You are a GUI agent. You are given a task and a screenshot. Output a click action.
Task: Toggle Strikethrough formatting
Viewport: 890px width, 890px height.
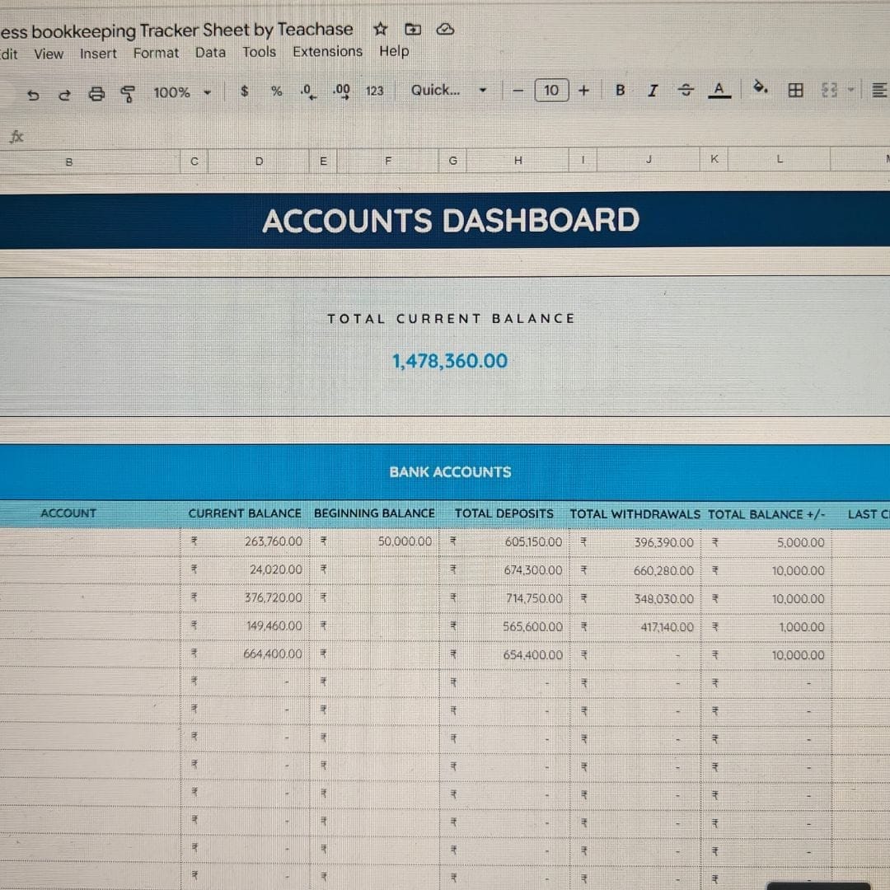(x=686, y=91)
